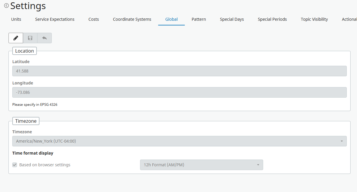Open the Special Periods tab
The width and height of the screenshot is (357, 192).
pos(272,19)
